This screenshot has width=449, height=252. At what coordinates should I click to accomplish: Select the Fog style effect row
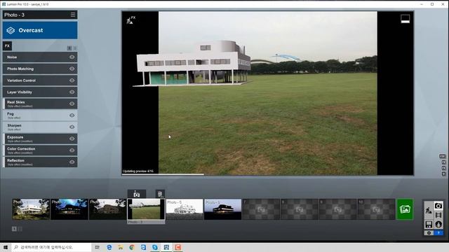(40, 115)
